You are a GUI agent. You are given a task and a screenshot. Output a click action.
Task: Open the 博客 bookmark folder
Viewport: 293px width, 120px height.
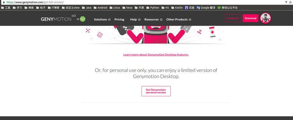tap(29, 8)
